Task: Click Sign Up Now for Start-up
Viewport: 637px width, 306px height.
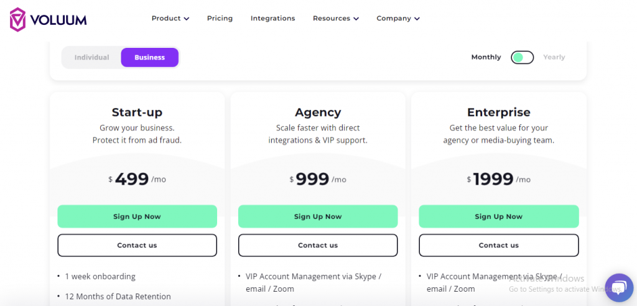Action: coord(137,216)
